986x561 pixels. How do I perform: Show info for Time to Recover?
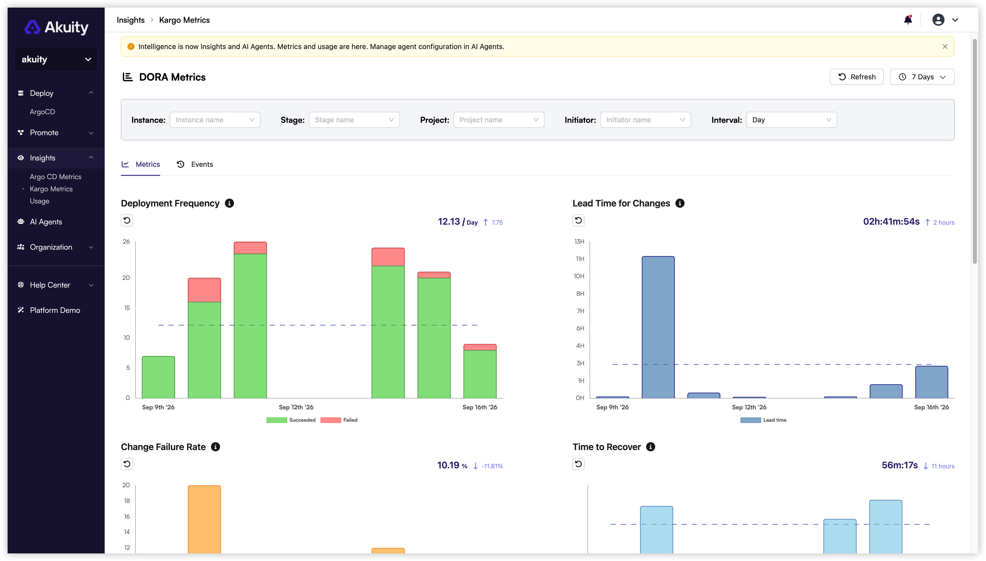651,447
